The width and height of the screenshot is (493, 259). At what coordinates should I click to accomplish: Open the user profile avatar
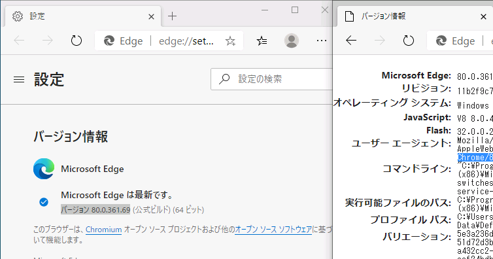coord(292,41)
